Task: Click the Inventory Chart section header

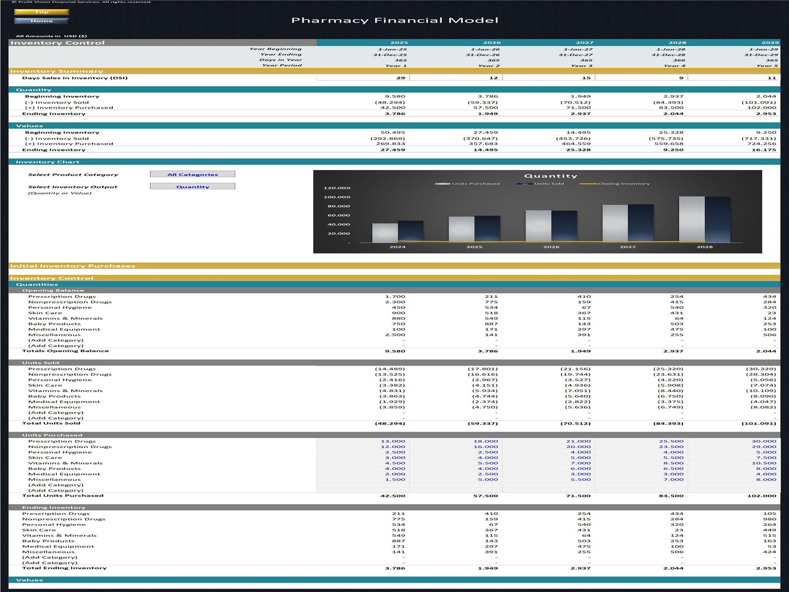Action: point(47,162)
